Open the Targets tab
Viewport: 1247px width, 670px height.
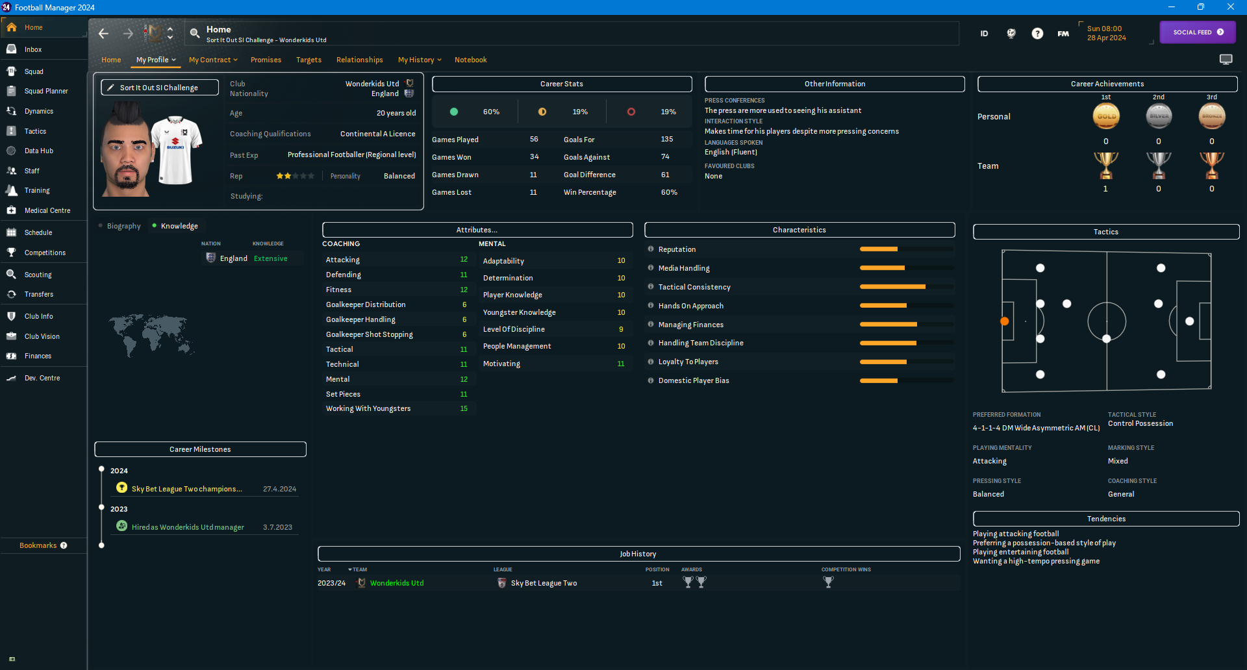click(x=309, y=60)
